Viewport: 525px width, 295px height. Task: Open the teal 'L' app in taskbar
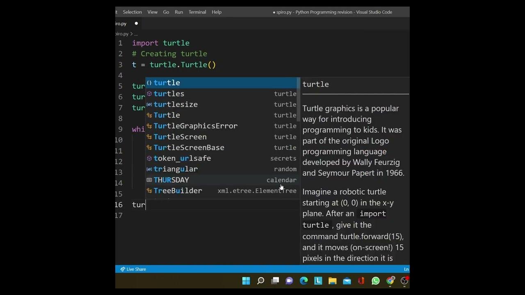click(318, 281)
